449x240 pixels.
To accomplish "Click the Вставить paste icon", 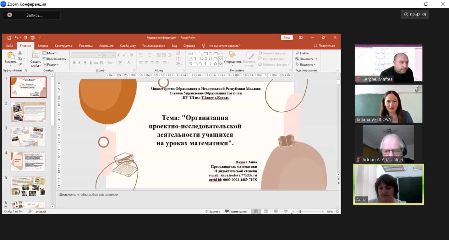I will pyautogui.click(x=10, y=58).
